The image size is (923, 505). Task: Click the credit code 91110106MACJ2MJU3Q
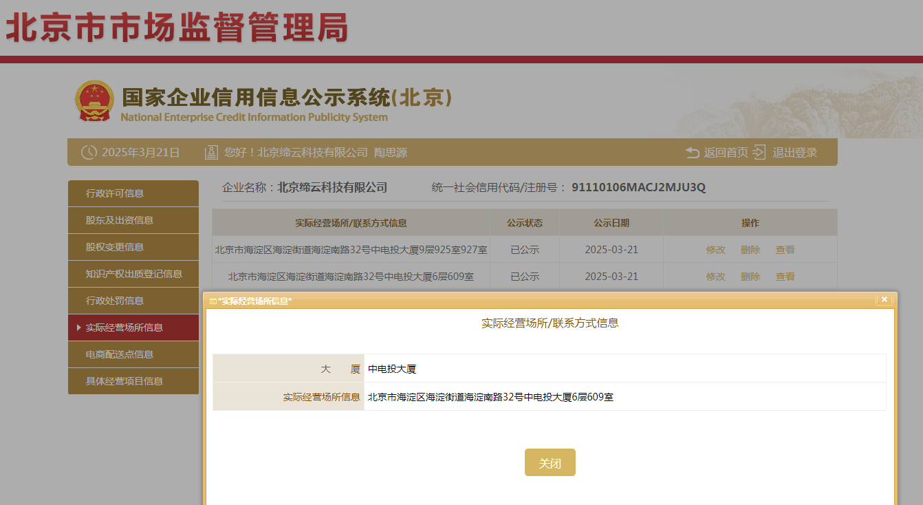pos(639,187)
